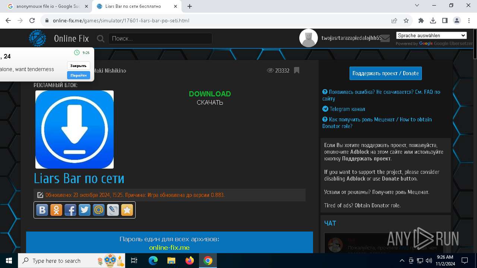Viewport: 477px width, 268px height.
Task: Click the Chrome taskbar icon
Action: pyautogui.click(x=208, y=261)
